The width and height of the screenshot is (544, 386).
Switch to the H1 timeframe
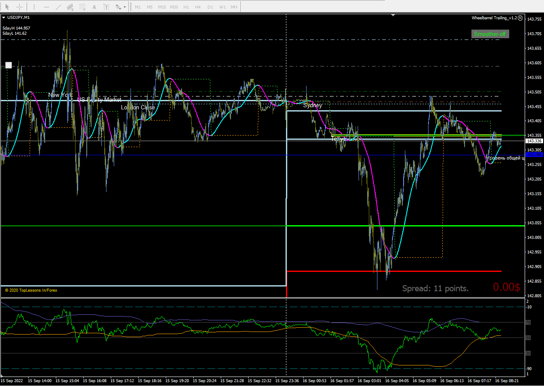186,7
